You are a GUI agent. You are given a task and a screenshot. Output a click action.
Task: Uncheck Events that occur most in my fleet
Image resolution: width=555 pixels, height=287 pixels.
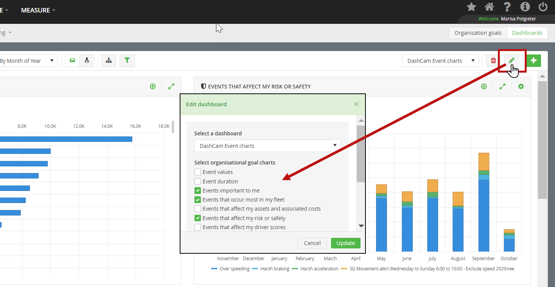pos(197,200)
